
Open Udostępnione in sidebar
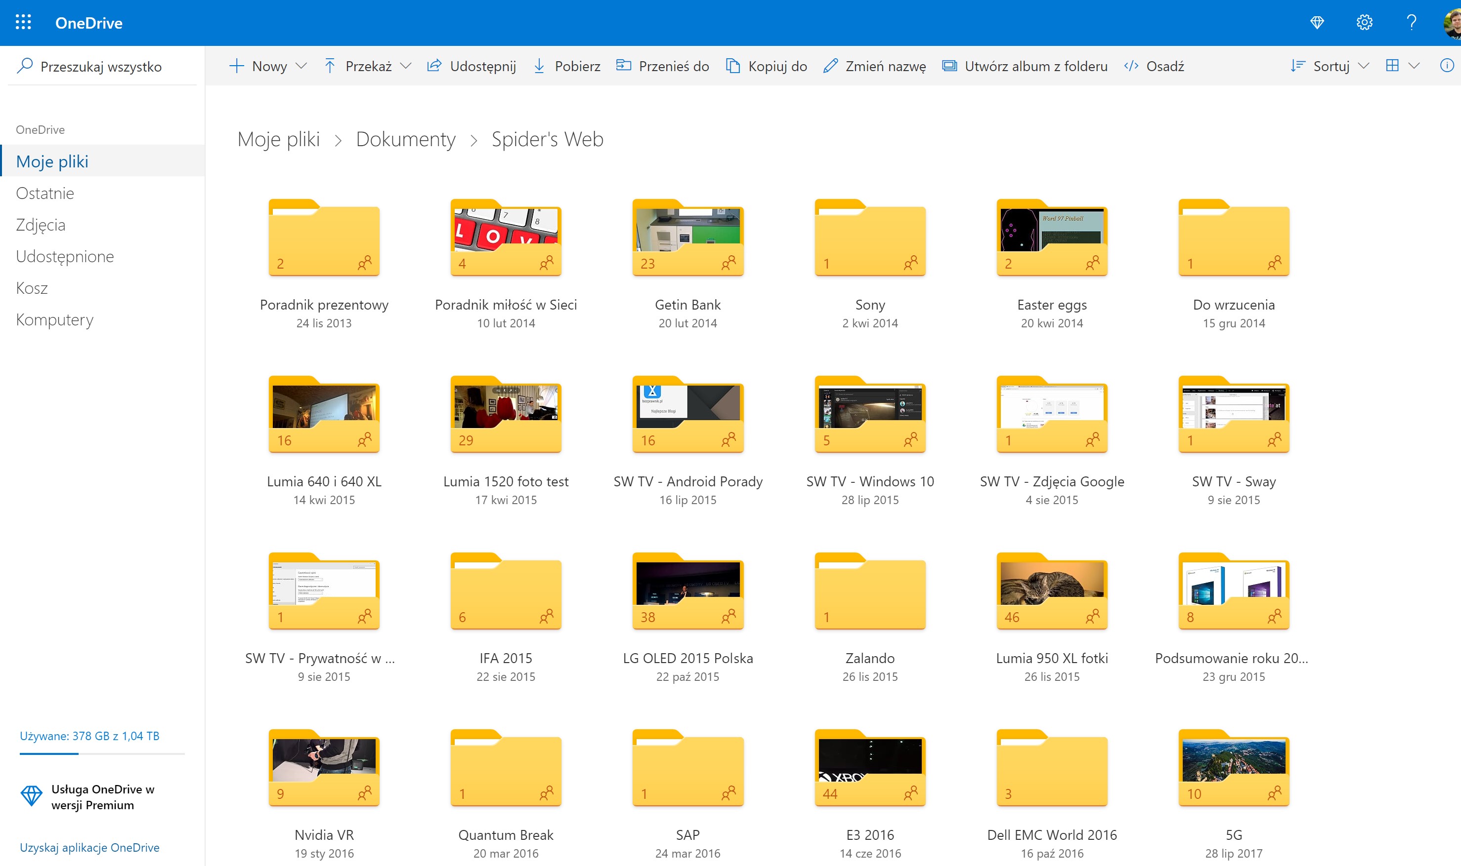coord(65,256)
